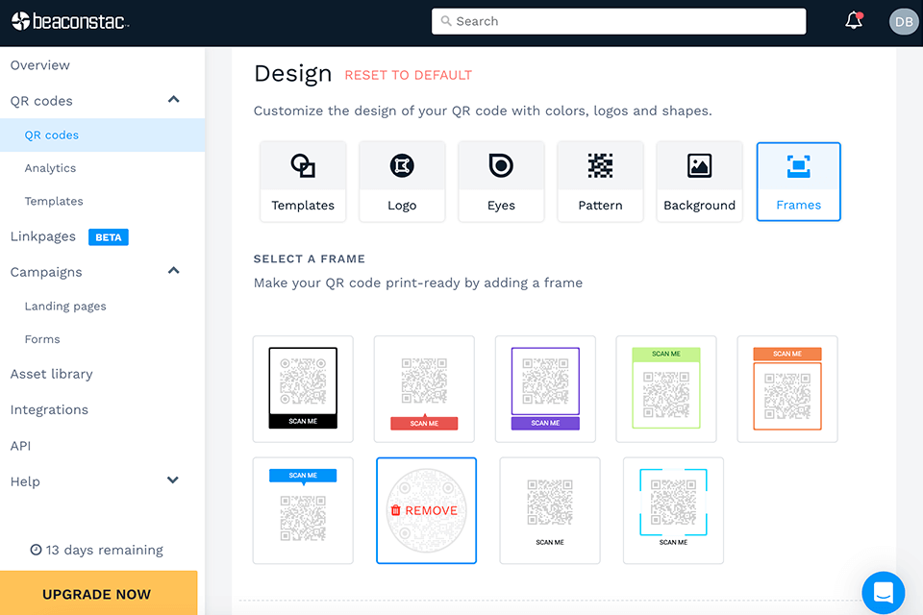Open the notifications bell
The height and width of the screenshot is (615, 923).
point(854,20)
